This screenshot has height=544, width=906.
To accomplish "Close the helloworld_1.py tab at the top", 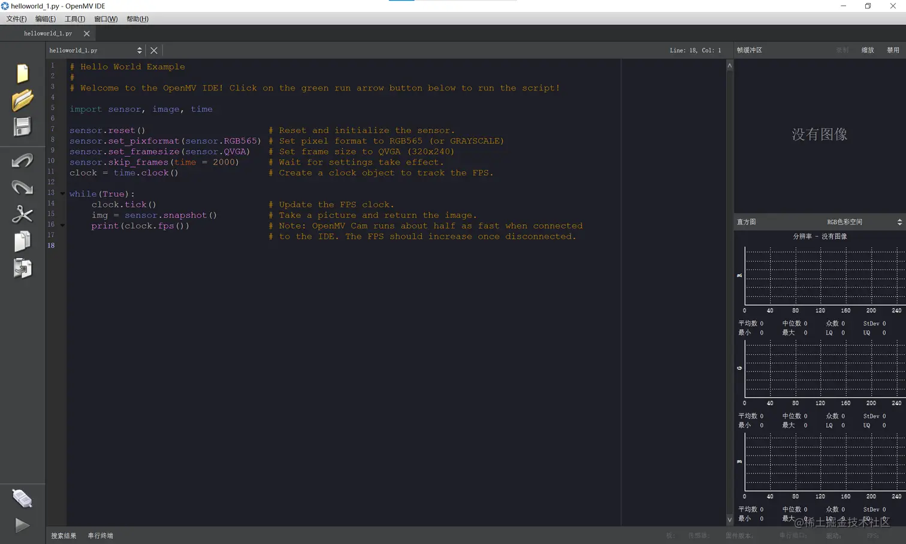I will pos(87,34).
